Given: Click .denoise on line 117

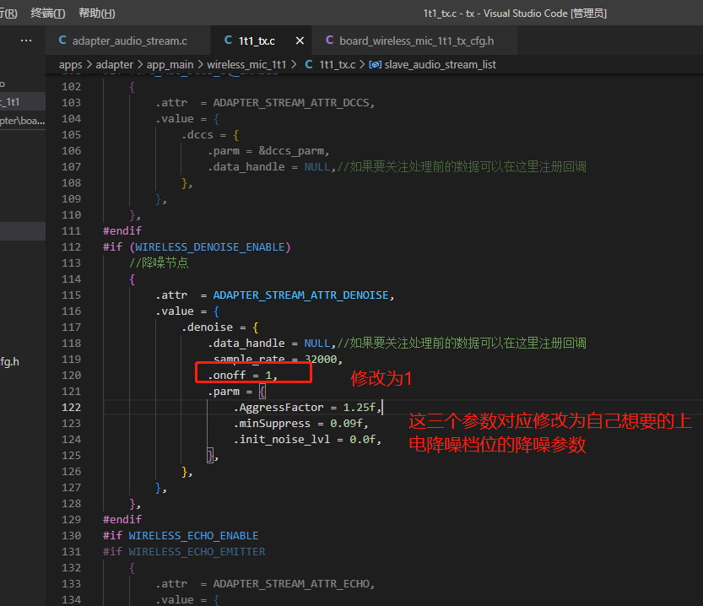Looking at the screenshot, I should [x=207, y=327].
